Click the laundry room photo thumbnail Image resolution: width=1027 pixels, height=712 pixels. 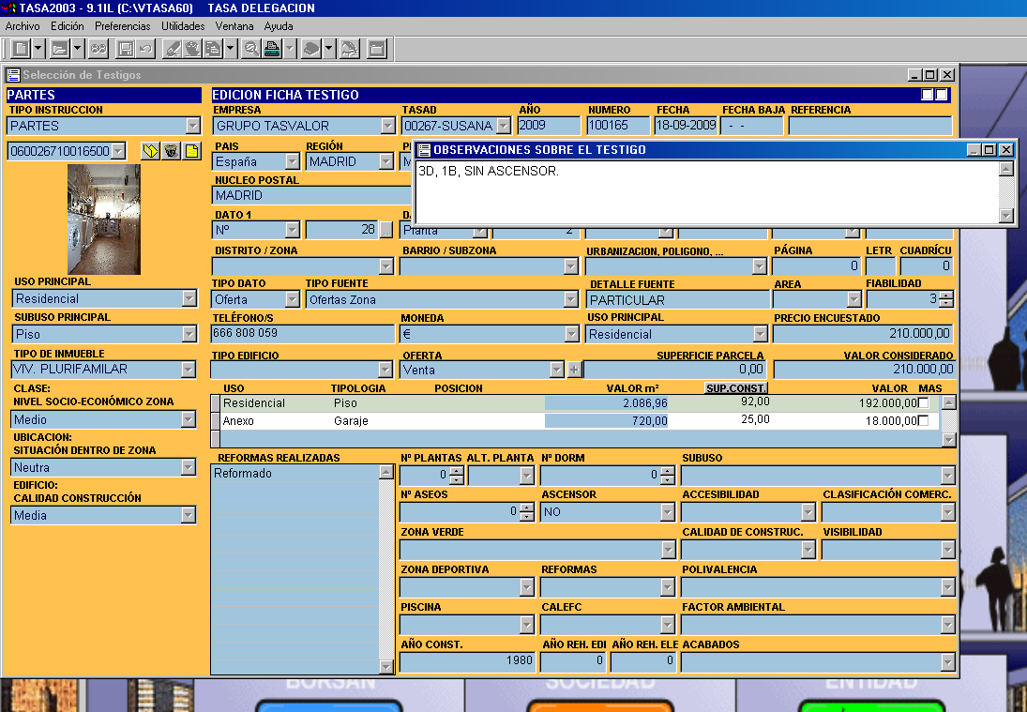pos(103,220)
